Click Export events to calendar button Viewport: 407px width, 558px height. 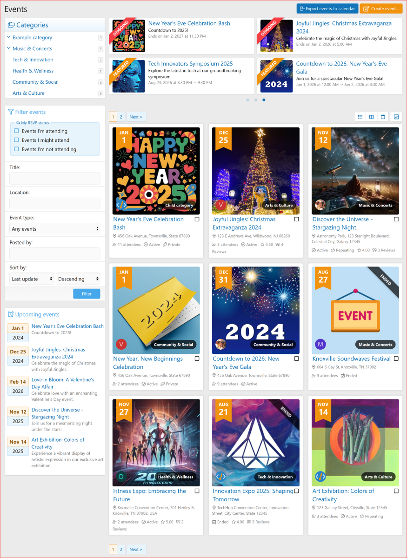tap(327, 8)
